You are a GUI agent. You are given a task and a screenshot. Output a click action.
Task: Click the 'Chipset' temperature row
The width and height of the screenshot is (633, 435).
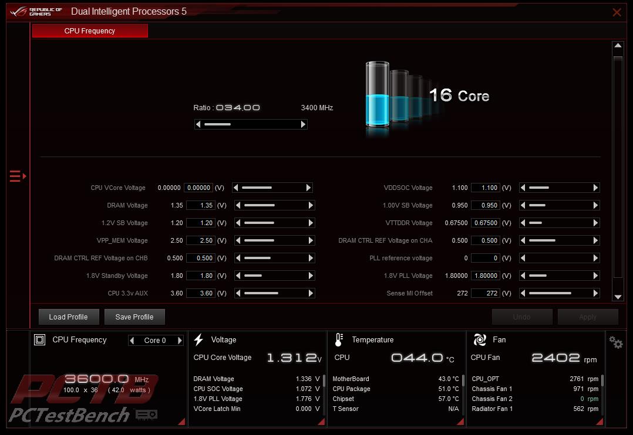(x=396, y=399)
